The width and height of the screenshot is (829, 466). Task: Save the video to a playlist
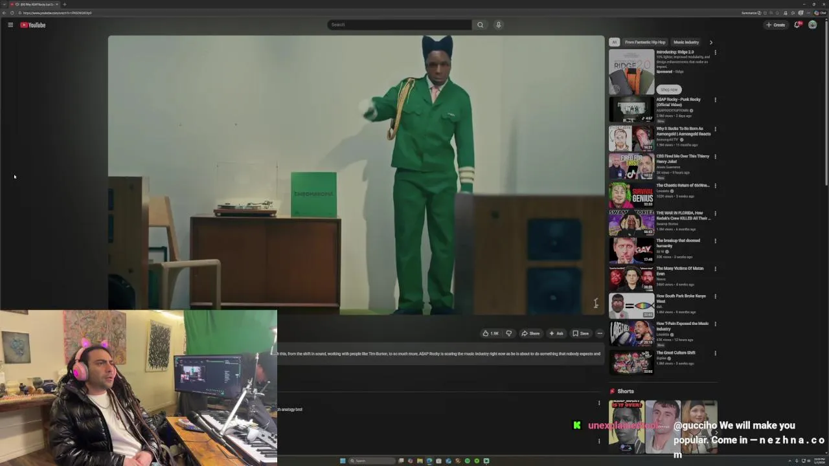click(x=580, y=333)
